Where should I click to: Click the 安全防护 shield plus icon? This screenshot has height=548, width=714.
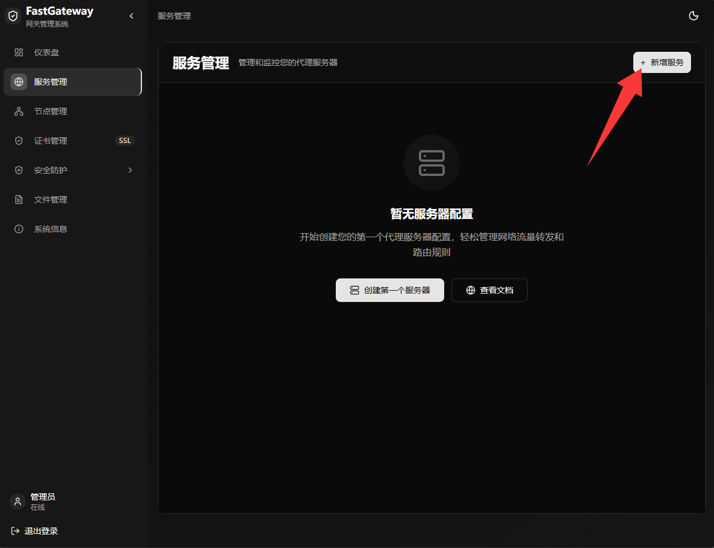(x=19, y=170)
